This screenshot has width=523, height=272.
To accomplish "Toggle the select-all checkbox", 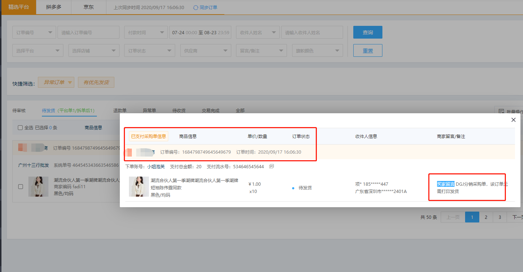I will tap(20, 128).
